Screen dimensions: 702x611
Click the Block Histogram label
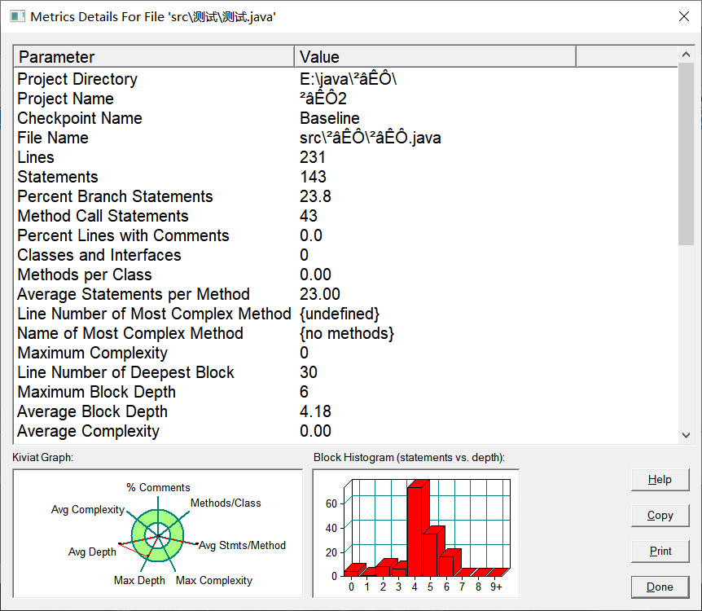[x=409, y=457]
